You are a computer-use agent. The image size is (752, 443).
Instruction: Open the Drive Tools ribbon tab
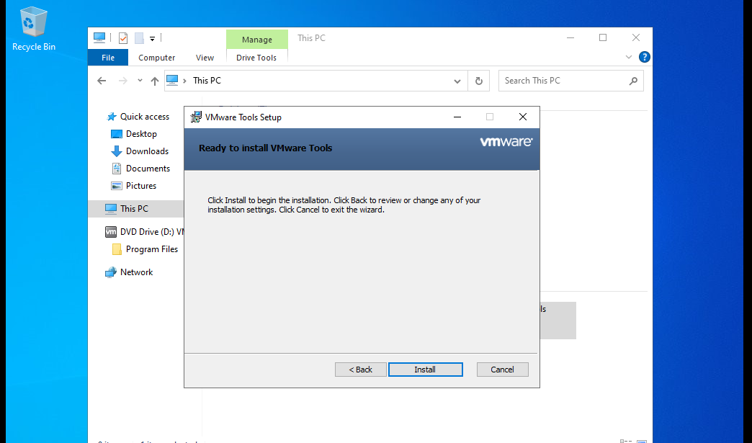[256, 58]
